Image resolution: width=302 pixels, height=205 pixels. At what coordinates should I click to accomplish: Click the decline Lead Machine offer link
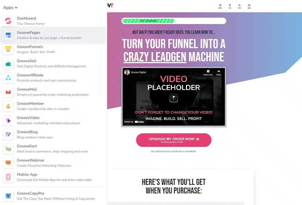[x=174, y=151]
